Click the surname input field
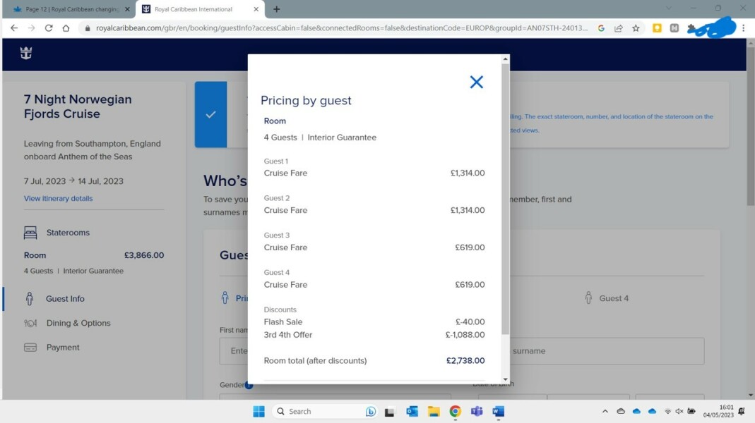This screenshot has width=755, height=423. [x=606, y=351]
